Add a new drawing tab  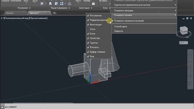[54, 13]
